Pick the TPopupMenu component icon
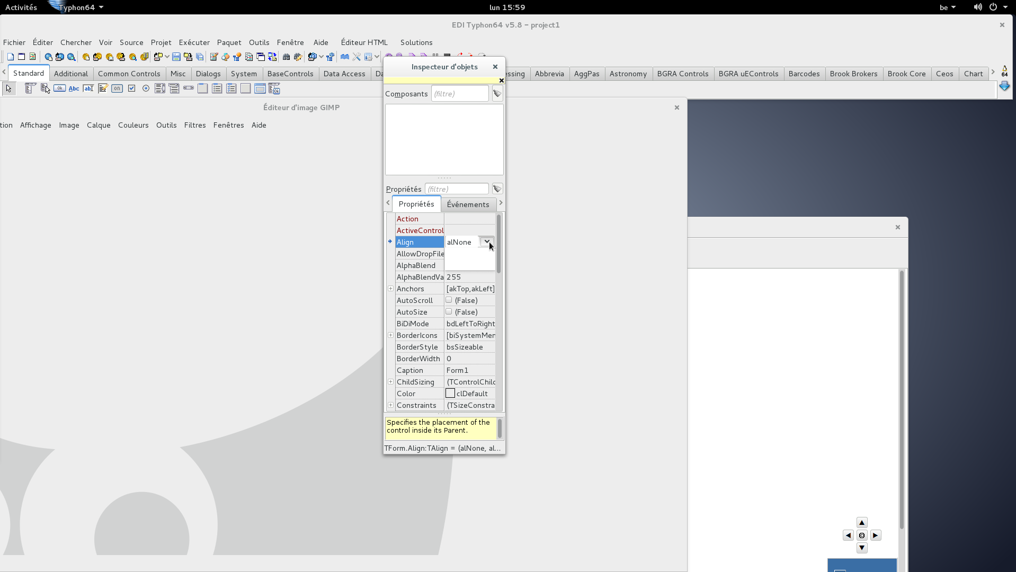This screenshot has height=572, width=1016. click(45, 88)
